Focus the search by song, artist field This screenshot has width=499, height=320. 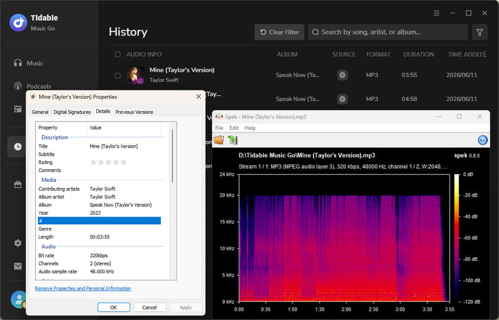click(388, 32)
